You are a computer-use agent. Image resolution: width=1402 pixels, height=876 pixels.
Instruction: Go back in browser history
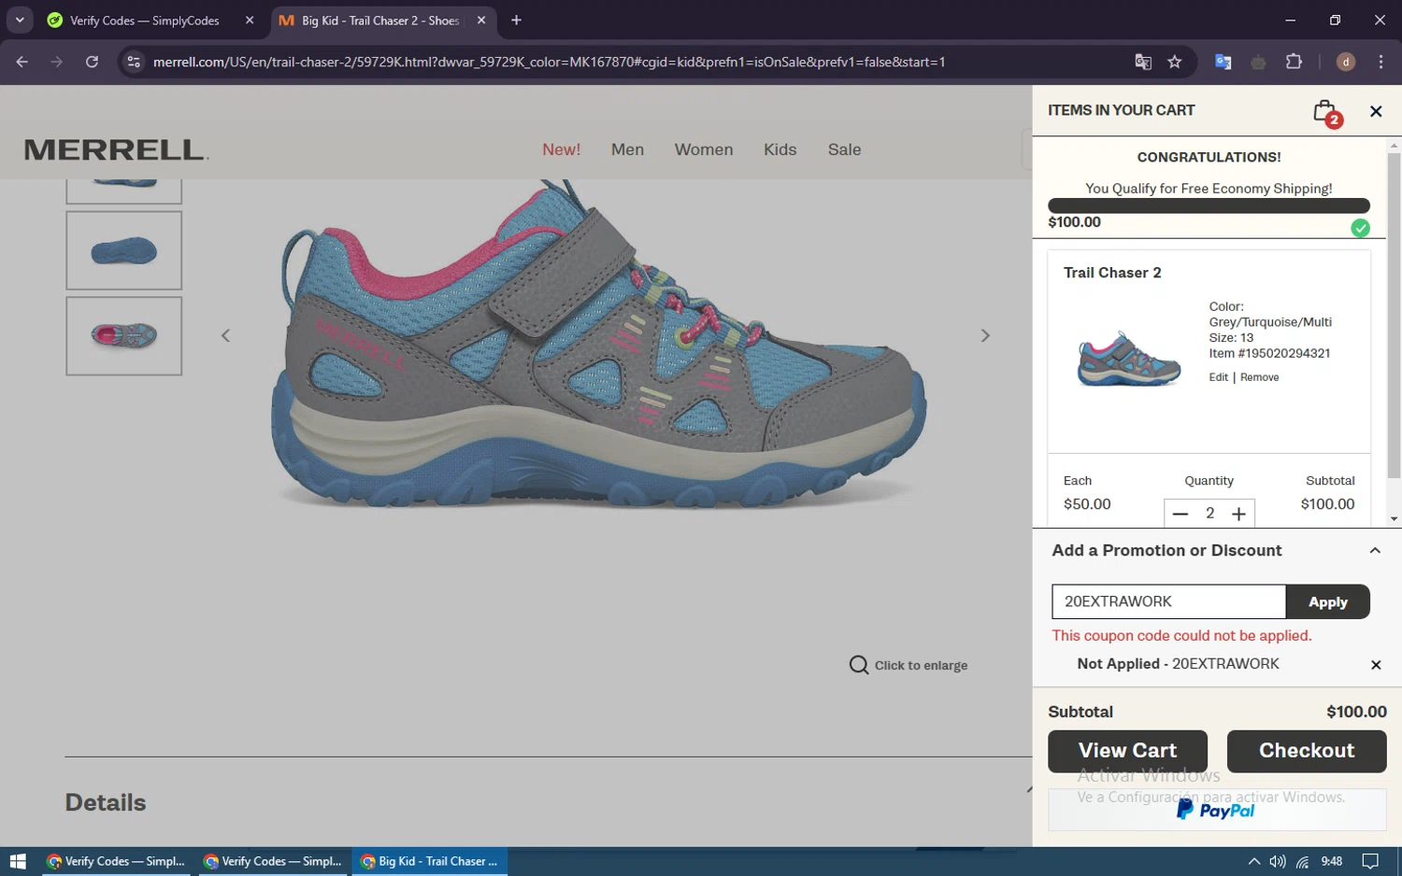coord(21,62)
